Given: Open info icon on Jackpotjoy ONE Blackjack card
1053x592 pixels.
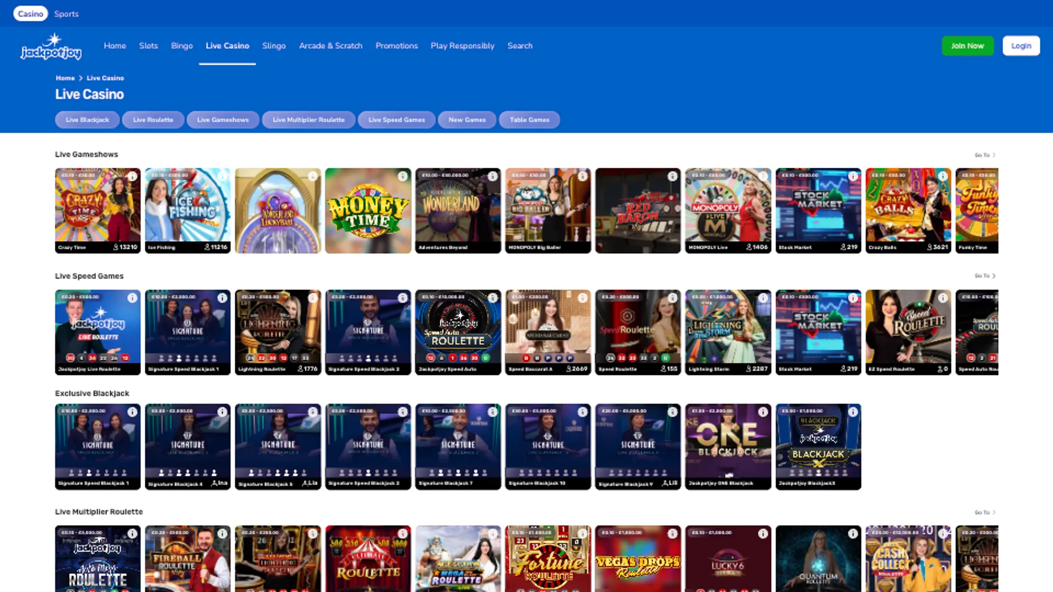Looking at the screenshot, I should pos(763,412).
